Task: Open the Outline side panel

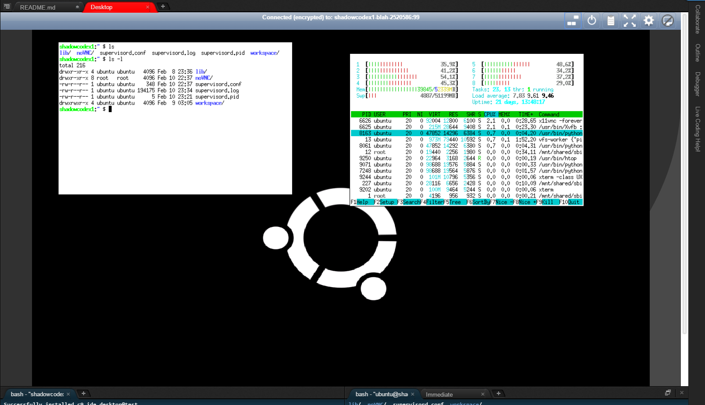Action: [698, 53]
